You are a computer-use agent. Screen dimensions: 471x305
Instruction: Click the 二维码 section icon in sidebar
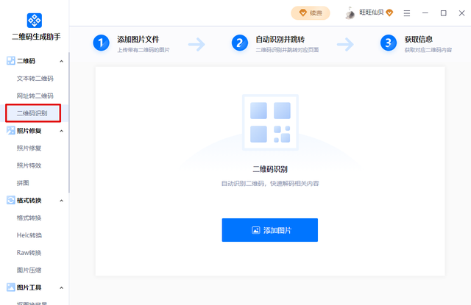point(11,61)
